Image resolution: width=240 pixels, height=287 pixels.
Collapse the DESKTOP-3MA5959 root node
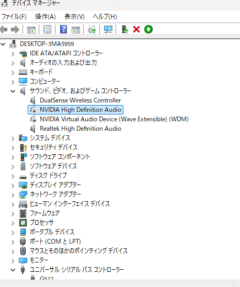point(3,44)
